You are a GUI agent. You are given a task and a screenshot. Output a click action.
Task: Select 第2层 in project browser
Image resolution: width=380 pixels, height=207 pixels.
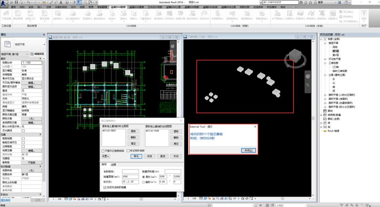336,55
